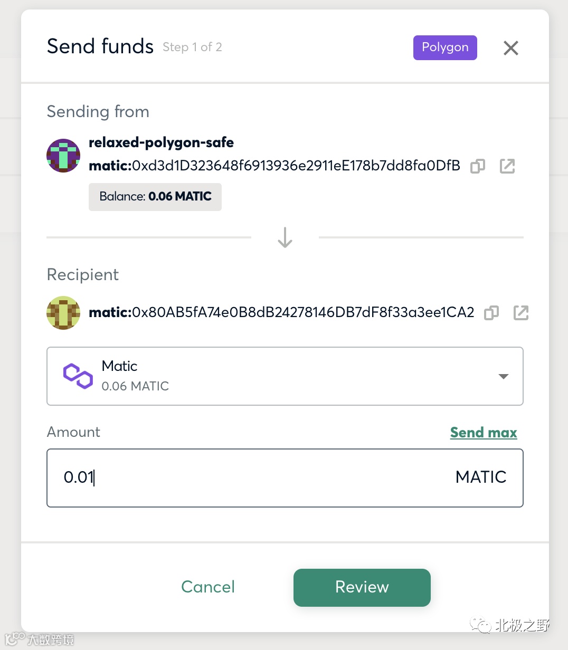Click the relaxed-polygon-safe name label
The width and height of the screenshot is (568, 650).
(x=161, y=142)
